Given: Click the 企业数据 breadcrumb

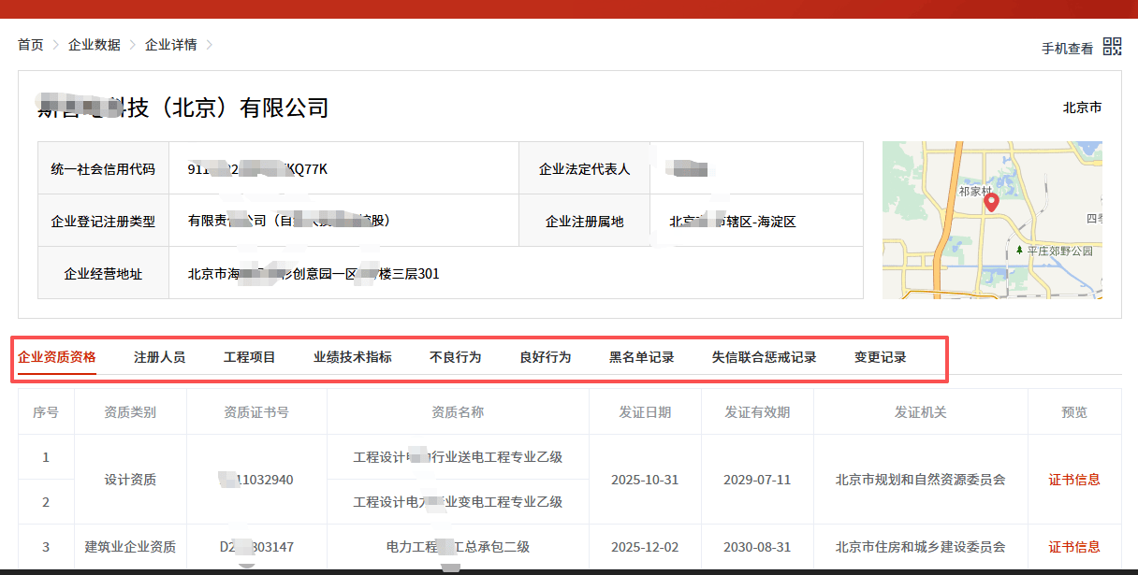Looking at the screenshot, I should 94,45.
